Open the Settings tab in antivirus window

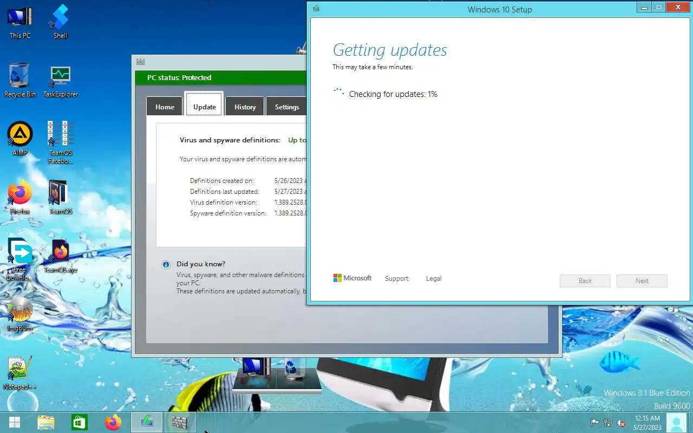pos(286,107)
